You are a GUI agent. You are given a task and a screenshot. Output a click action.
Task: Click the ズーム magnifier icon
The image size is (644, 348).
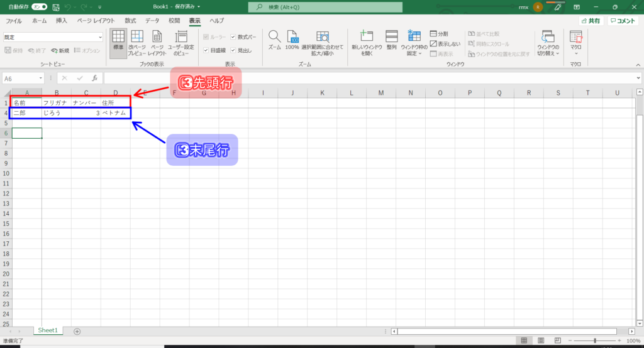click(x=274, y=40)
